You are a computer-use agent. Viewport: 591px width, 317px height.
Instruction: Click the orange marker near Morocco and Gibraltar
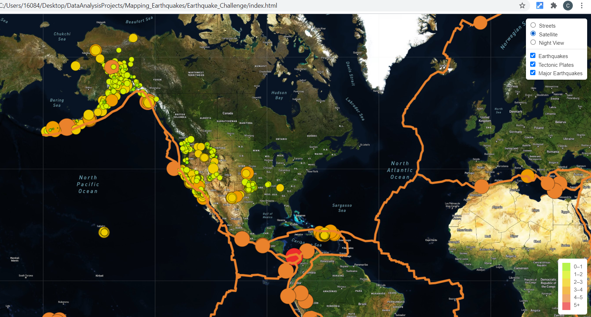click(x=482, y=186)
